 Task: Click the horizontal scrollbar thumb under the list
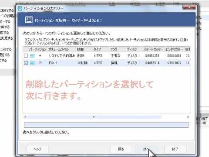pos(94,117)
